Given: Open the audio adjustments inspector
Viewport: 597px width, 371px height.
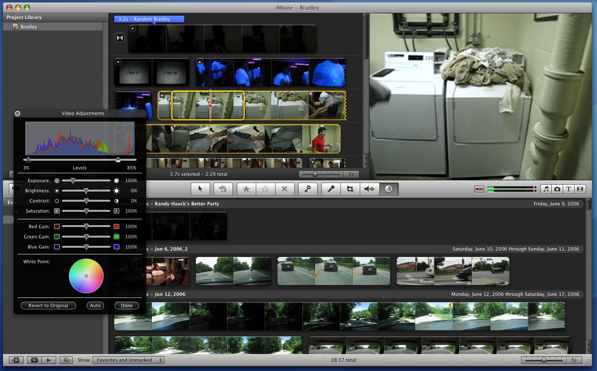Looking at the screenshot, I should (370, 189).
